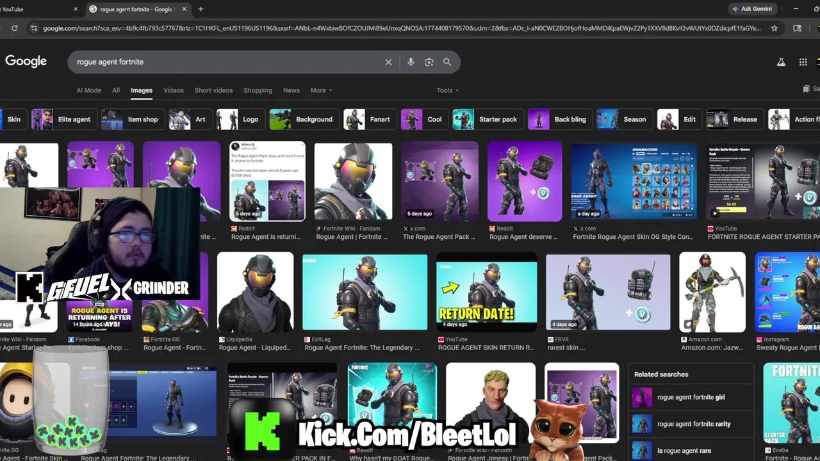Open the Shopping tab
The image size is (820, 461).
pos(258,90)
